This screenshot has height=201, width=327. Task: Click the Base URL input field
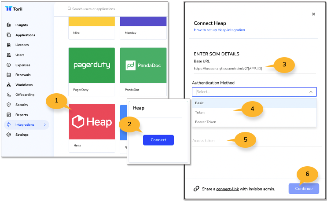tap(255, 69)
